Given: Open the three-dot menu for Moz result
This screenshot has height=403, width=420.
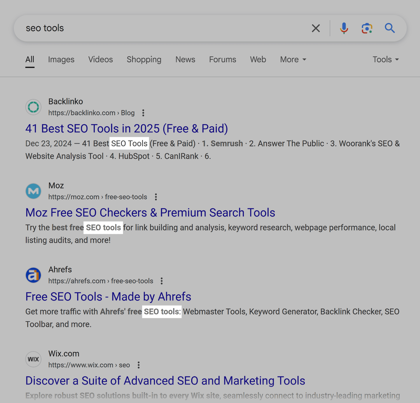Looking at the screenshot, I should pyautogui.click(x=156, y=197).
